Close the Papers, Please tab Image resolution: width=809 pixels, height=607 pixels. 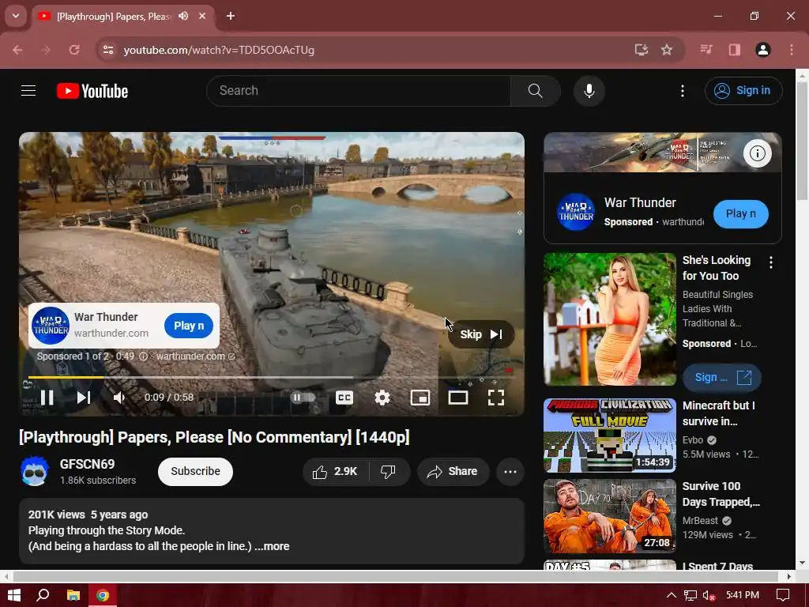(202, 16)
